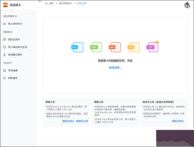The image size is (194, 147).
Task: Toggle the sidebar collapse hamburger icon
Action: click(x=40, y=1)
